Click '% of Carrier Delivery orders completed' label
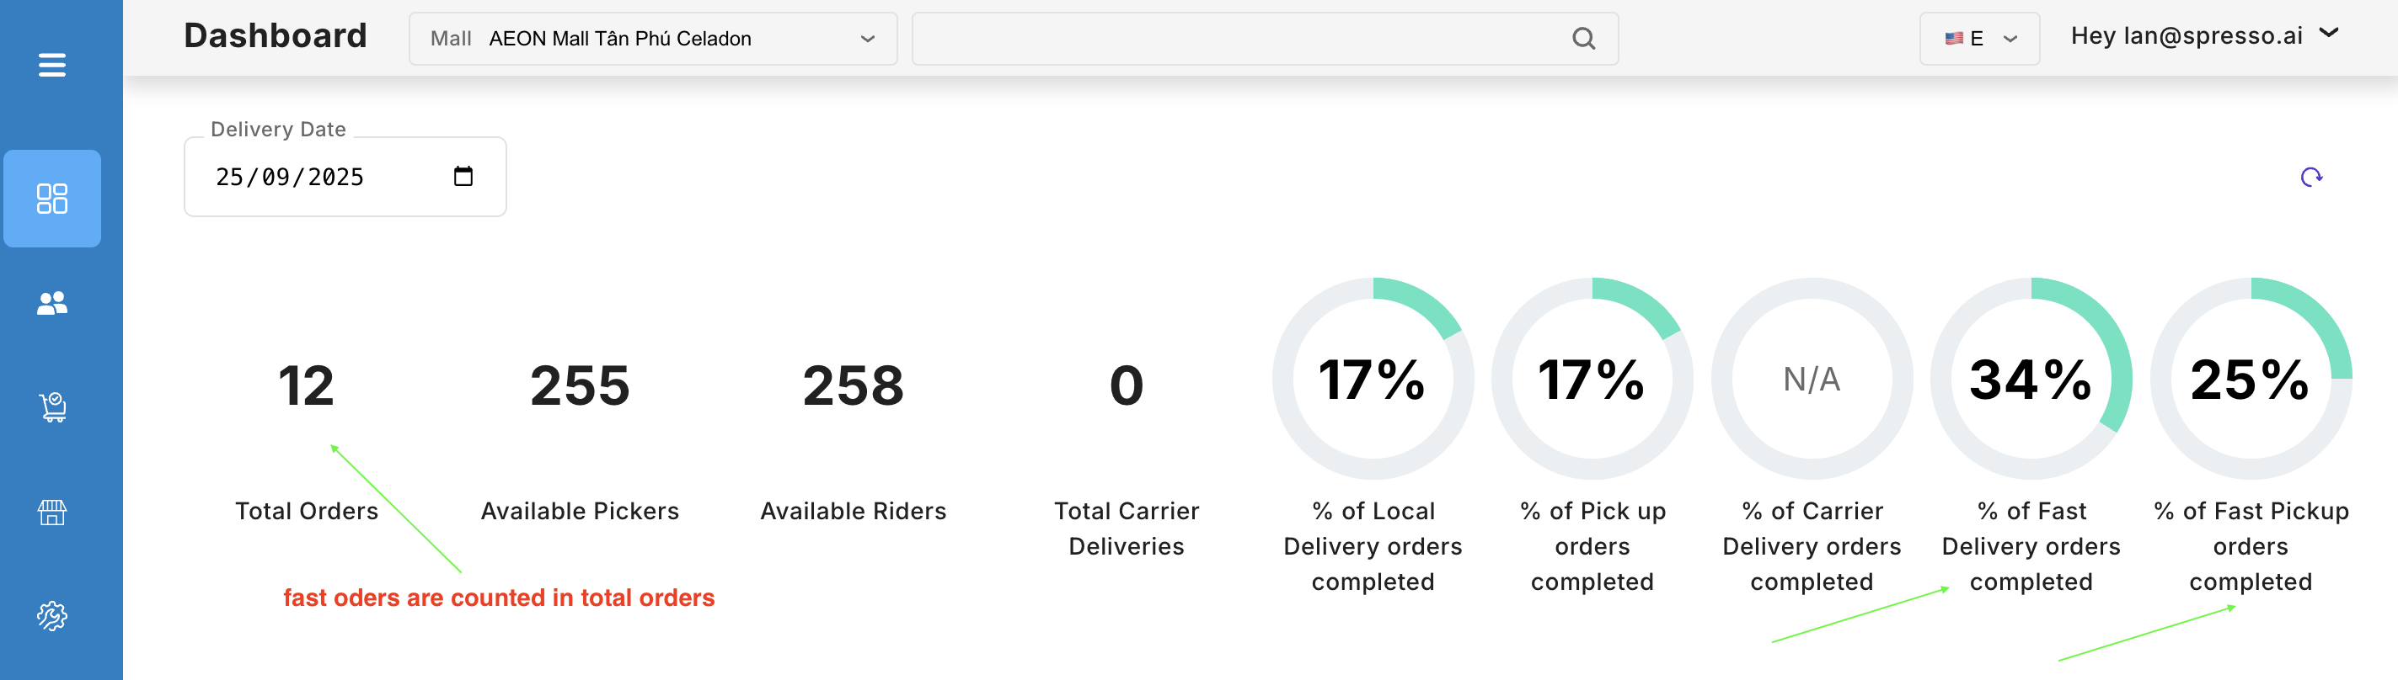The width and height of the screenshot is (2398, 680). (1812, 546)
